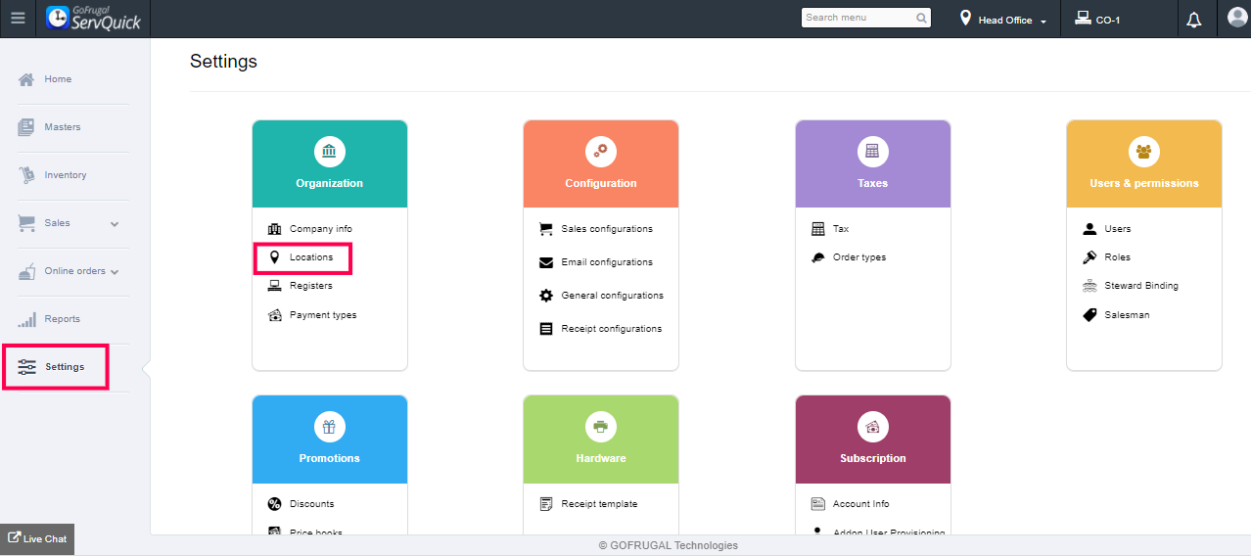
Task: Click the Registers laptop icon
Action: click(274, 286)
